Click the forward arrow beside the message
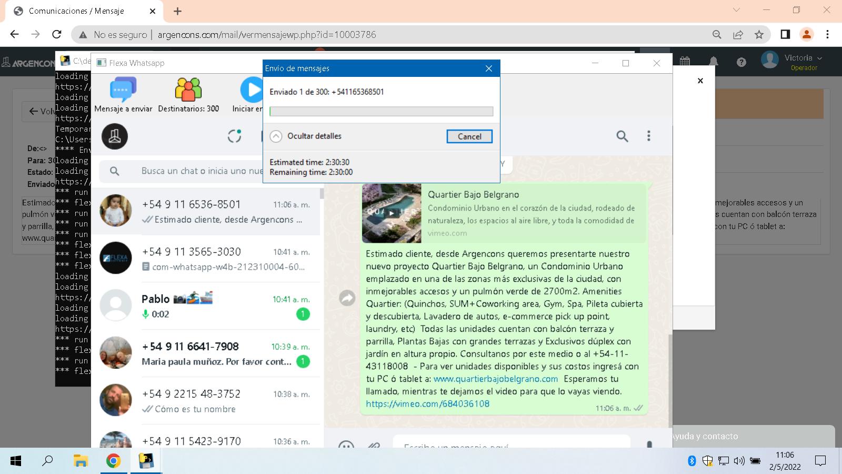The height and width of the screenshot is (474, 842). [347, 298]
